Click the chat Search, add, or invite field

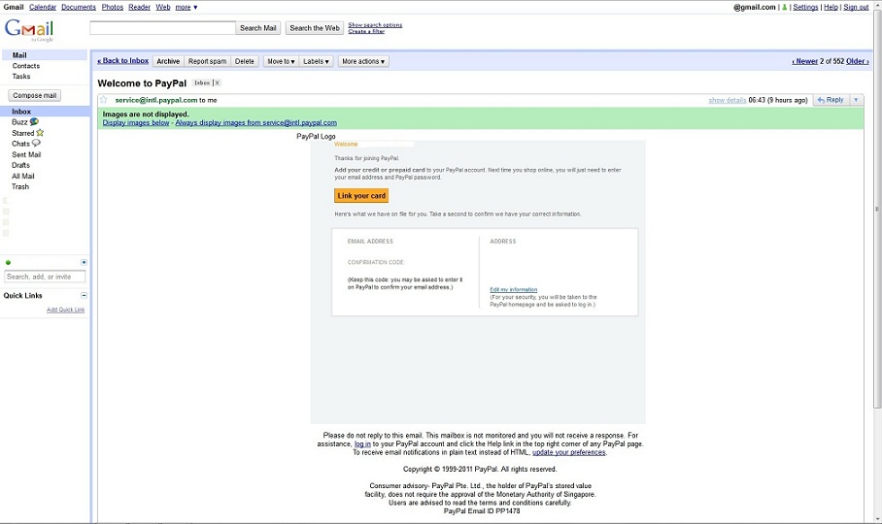pyautogui.click(x=45, y=277)
